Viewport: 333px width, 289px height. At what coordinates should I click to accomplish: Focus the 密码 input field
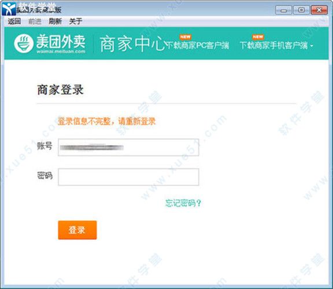tap(128, 177)
